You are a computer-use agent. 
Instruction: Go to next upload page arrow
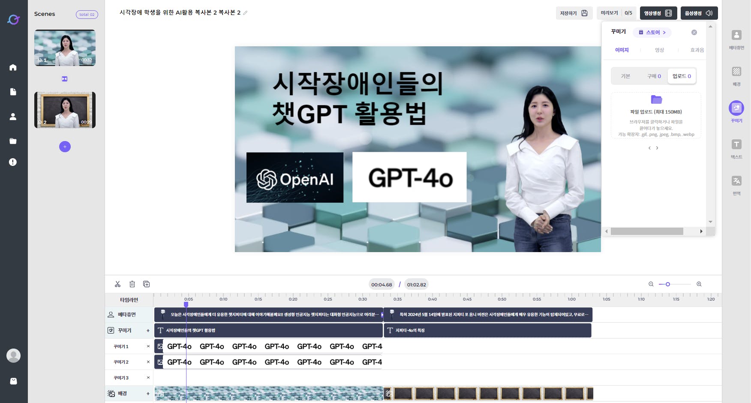pyautogui.click(x=657, y=148)
